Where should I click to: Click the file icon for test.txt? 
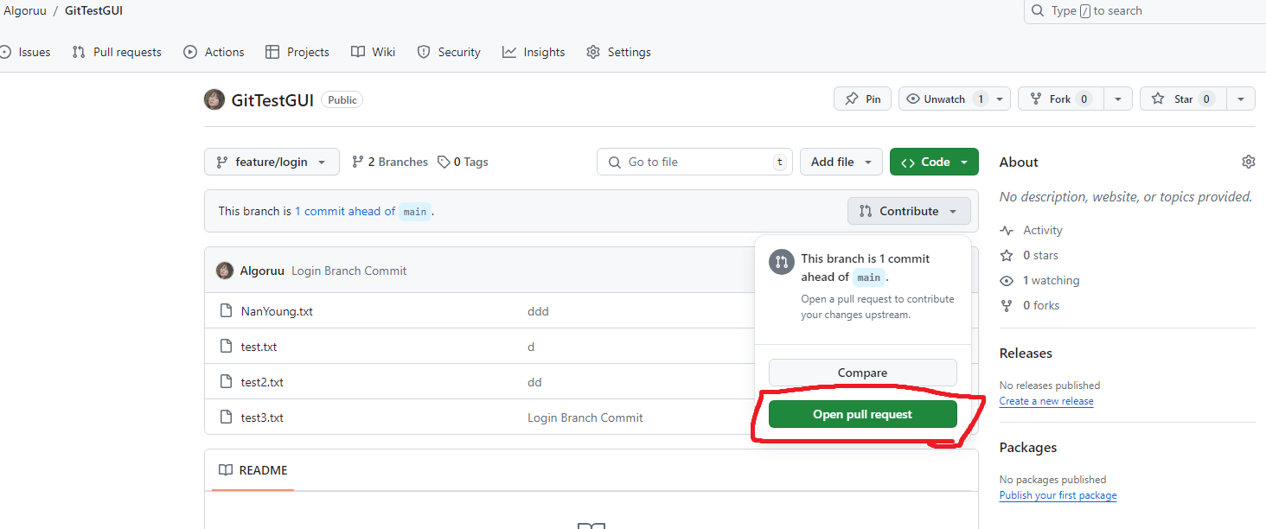226,346
